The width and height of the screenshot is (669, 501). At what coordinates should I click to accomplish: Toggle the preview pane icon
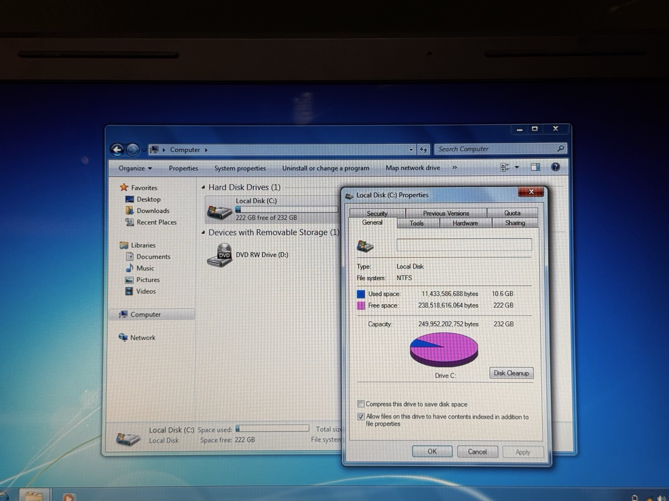pos(535,167)
